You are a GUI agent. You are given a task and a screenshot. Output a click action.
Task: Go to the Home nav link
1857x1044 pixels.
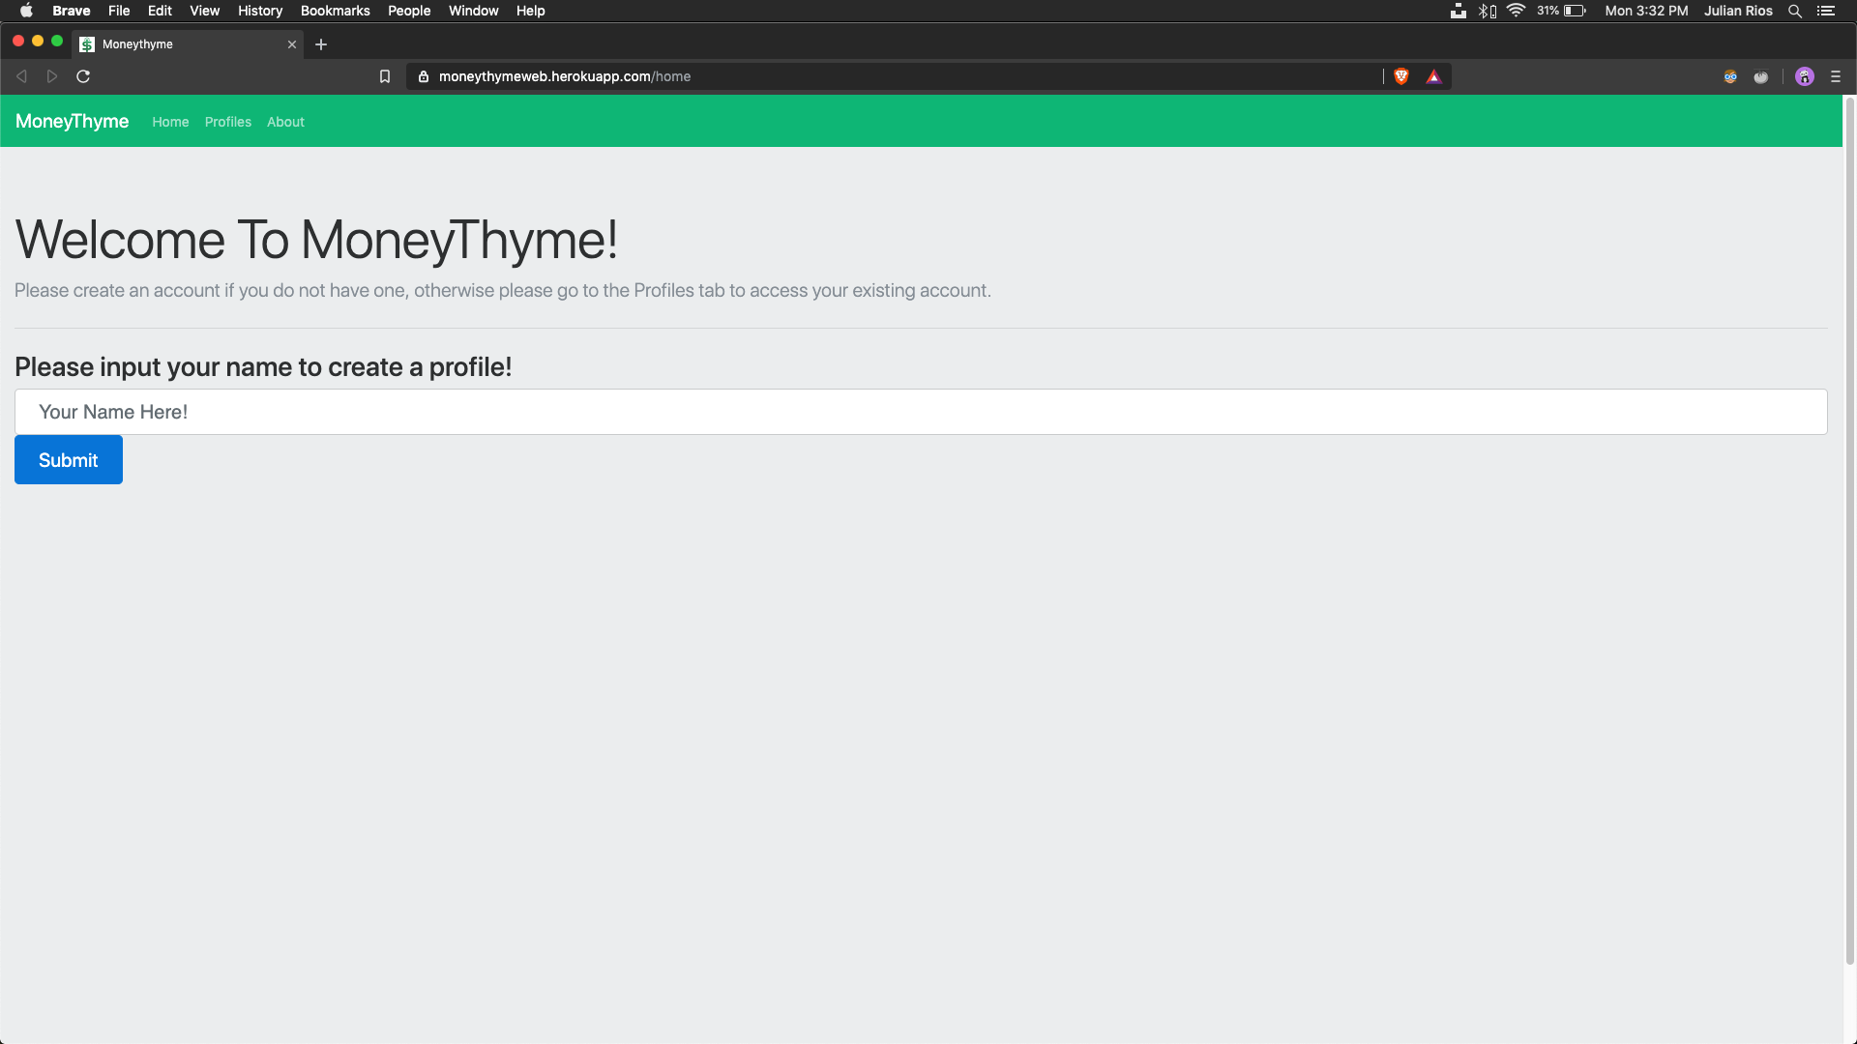point(170,122)
